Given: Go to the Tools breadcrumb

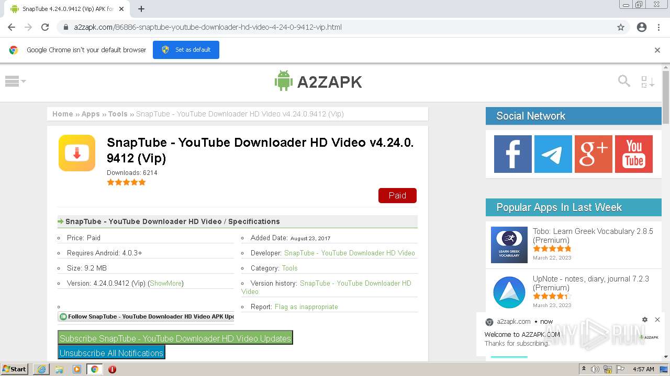Looking at the screenshot, I should (118, 114).
